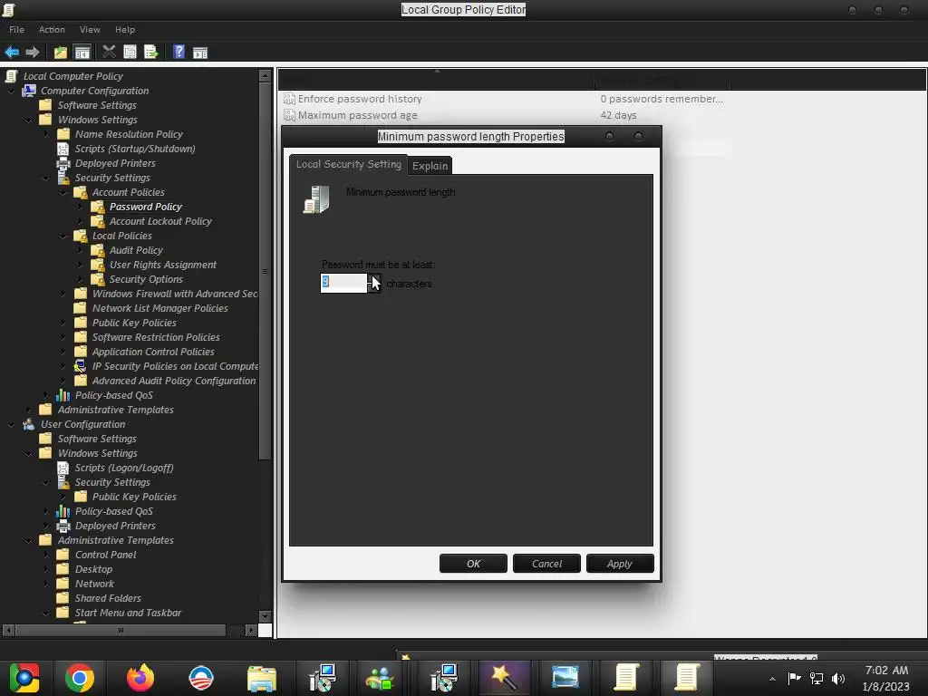Expand the Control Panel node

[46, 555]
